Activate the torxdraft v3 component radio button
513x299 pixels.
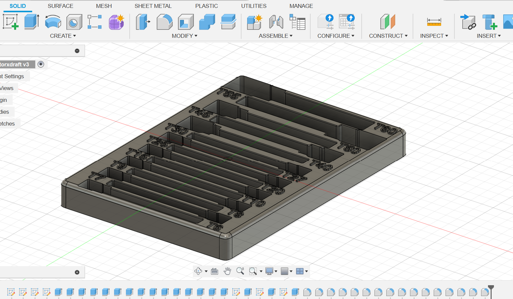(x=41, y=64)
